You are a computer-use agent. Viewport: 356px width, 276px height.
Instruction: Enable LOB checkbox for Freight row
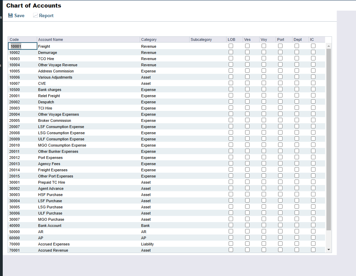tap(231, 46)
